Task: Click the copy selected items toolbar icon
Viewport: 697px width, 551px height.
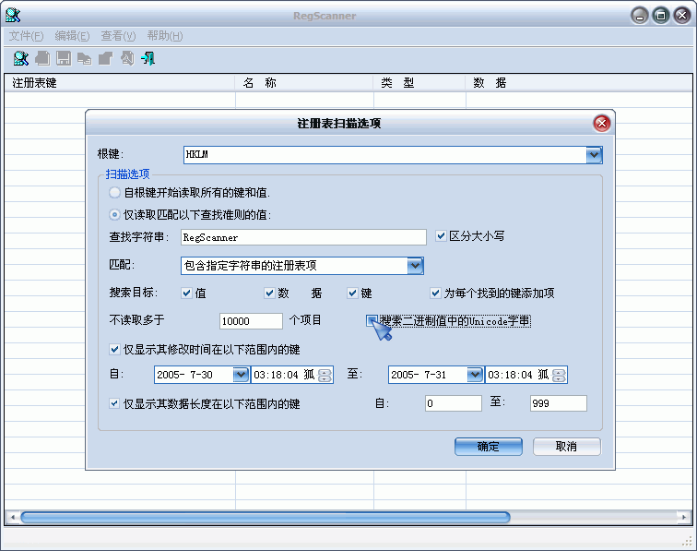Action: [x=84, y=58]
